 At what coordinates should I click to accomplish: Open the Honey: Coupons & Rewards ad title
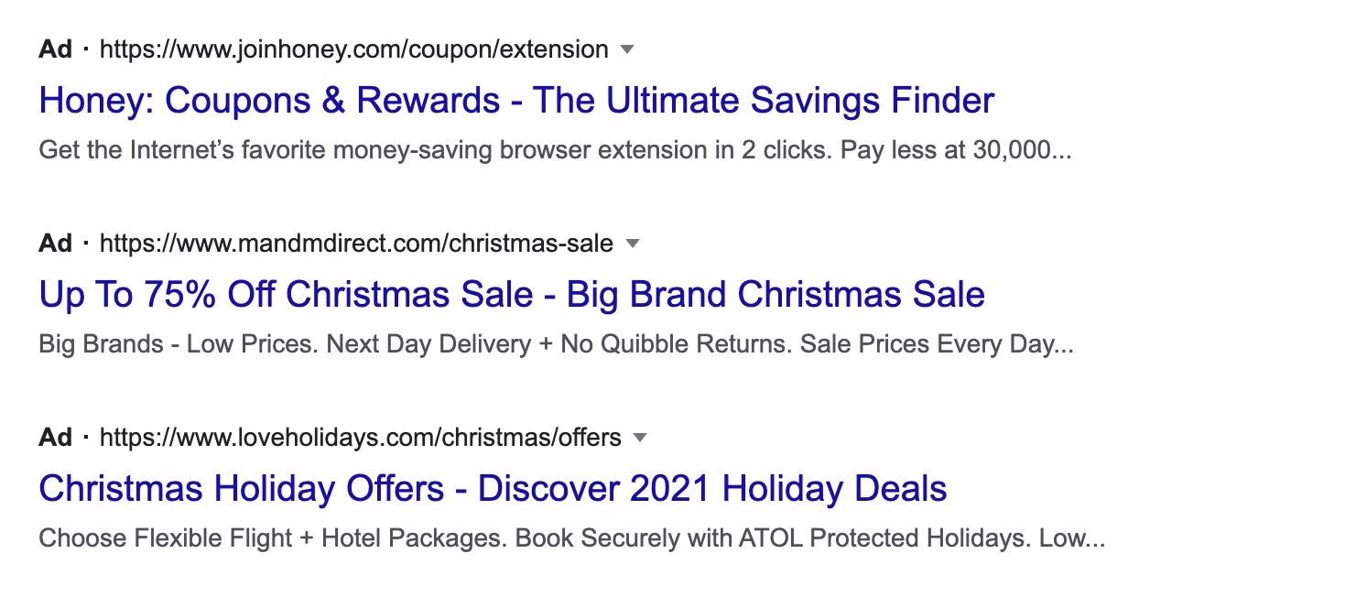pos(516,100)
